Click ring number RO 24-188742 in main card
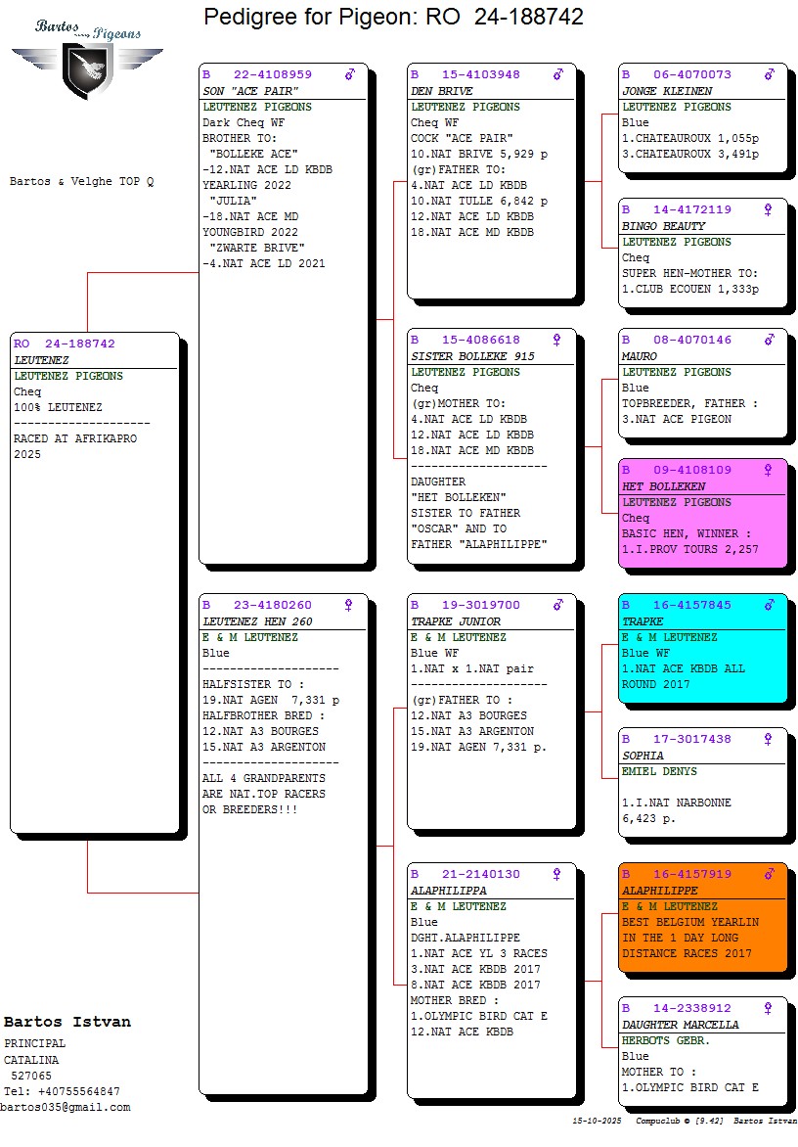798x1147 pixels. 65,344
